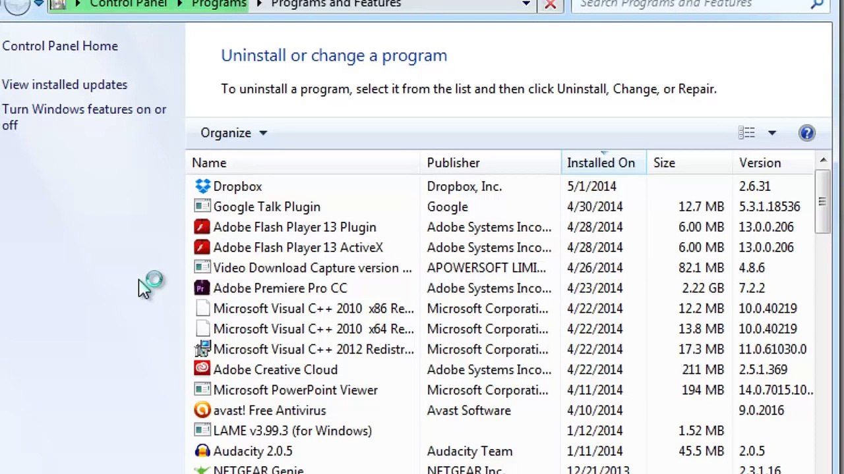Click the Audacity 2.0.5 icon

click(x=202, y=452)
